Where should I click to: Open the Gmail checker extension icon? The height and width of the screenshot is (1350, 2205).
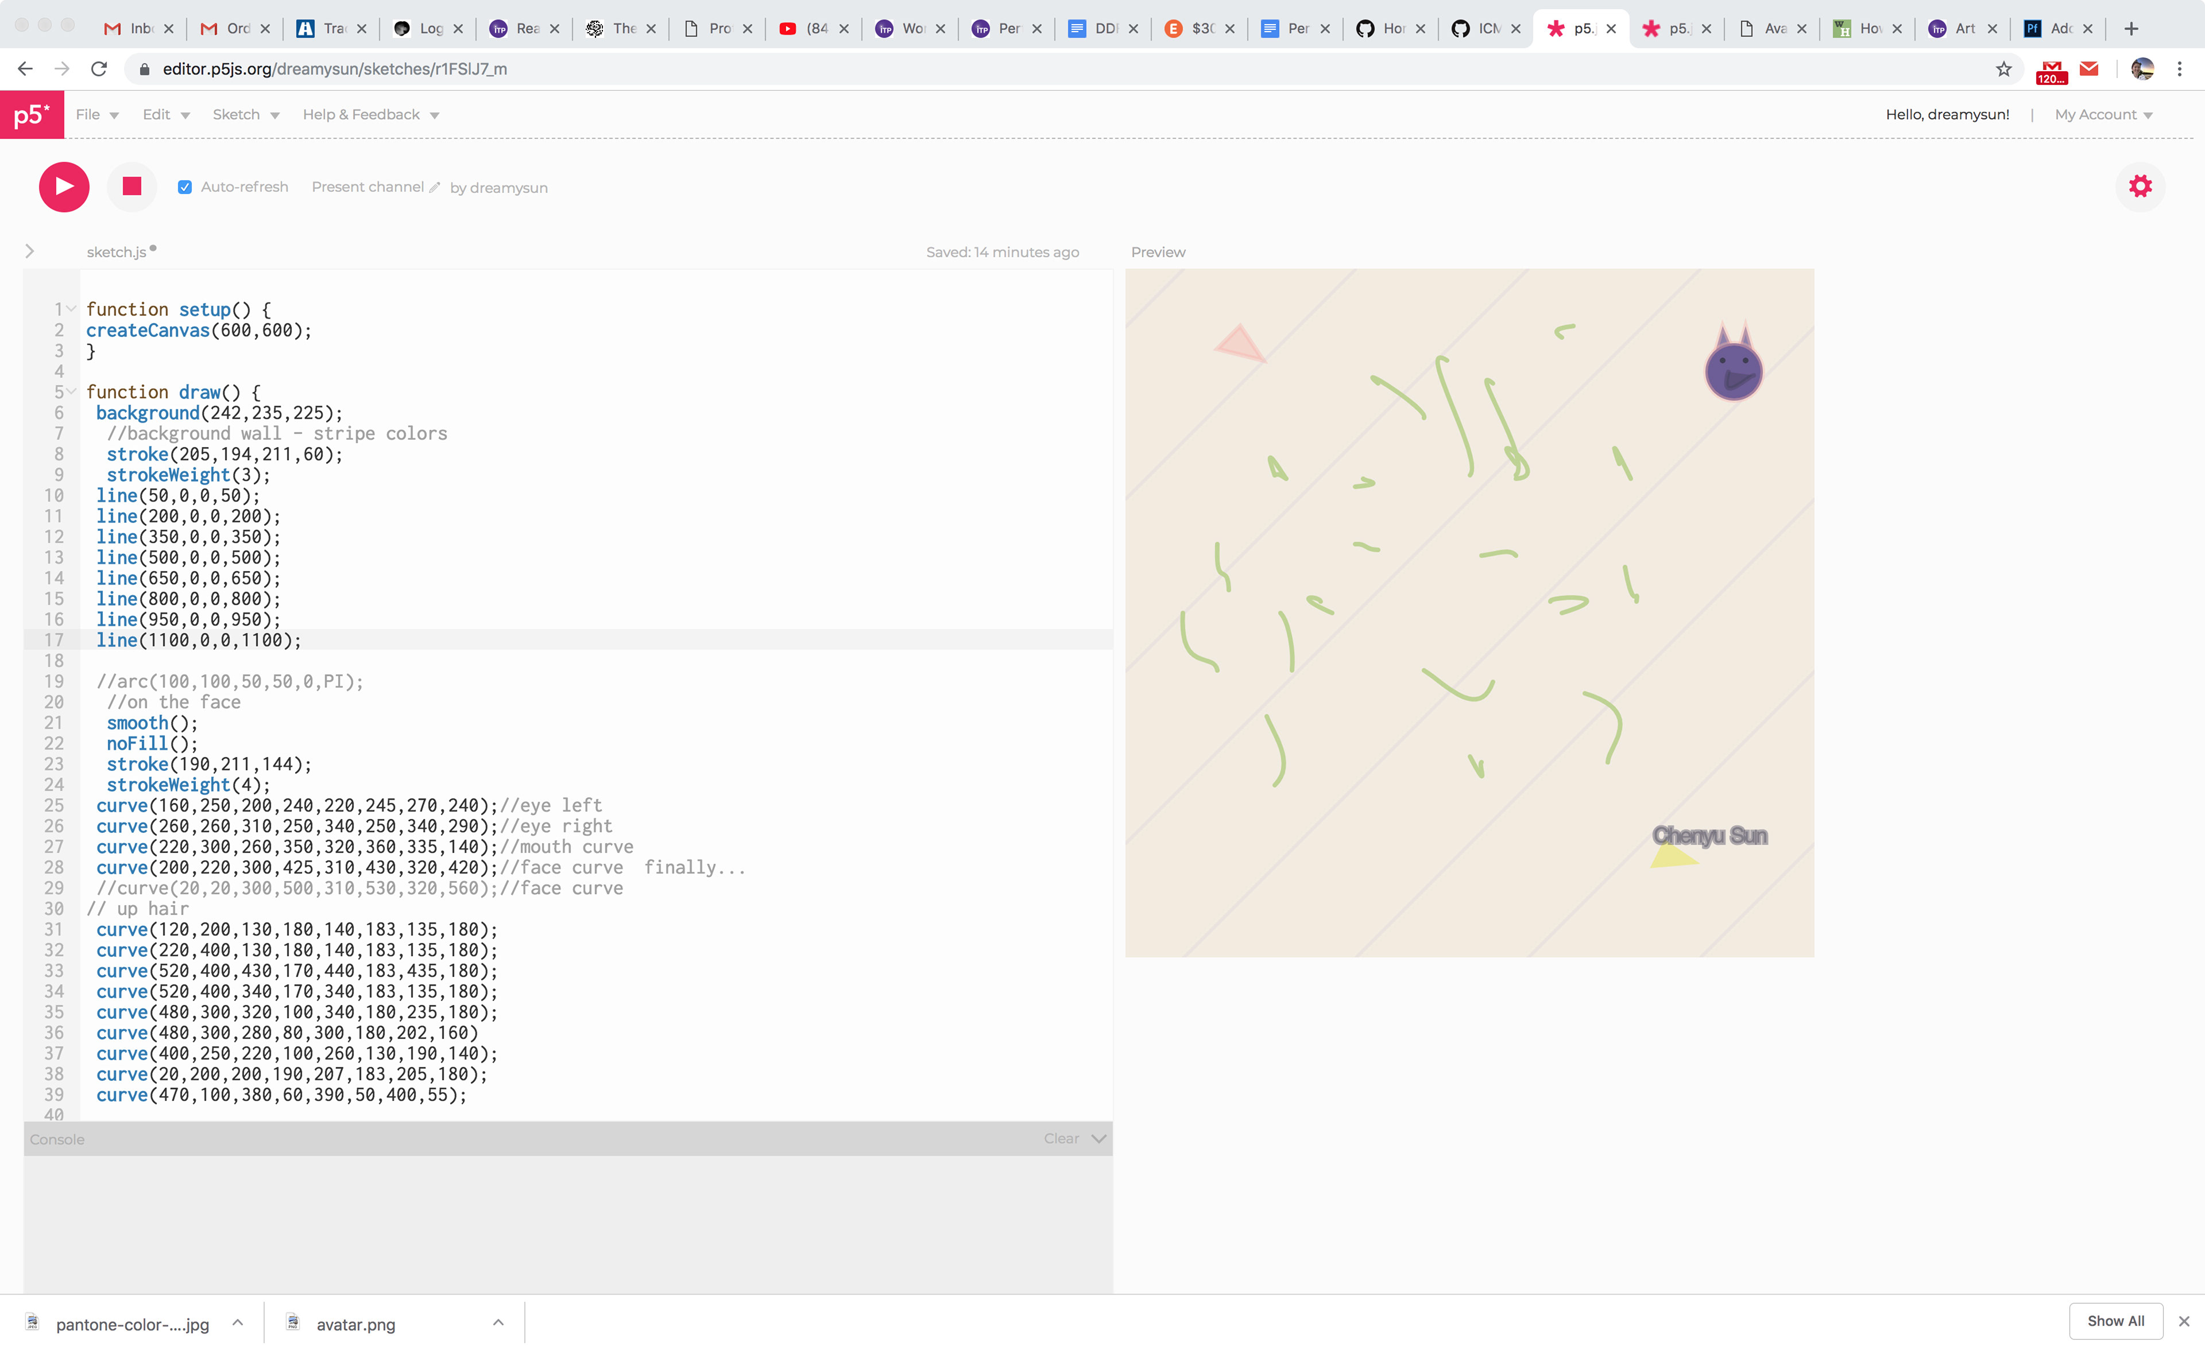click(2051, 71)
